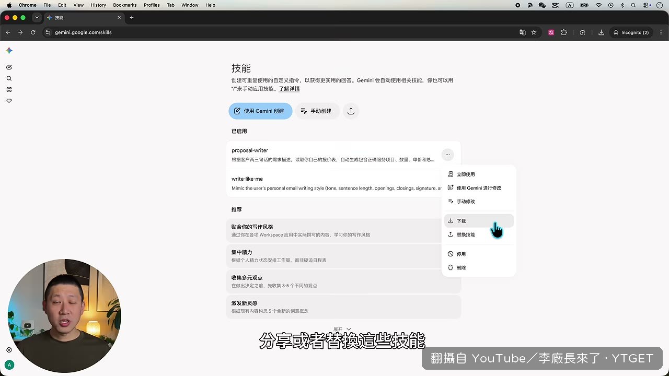Open the Help menu
Viewport: 669px width, 376px height.
(210, 5)
